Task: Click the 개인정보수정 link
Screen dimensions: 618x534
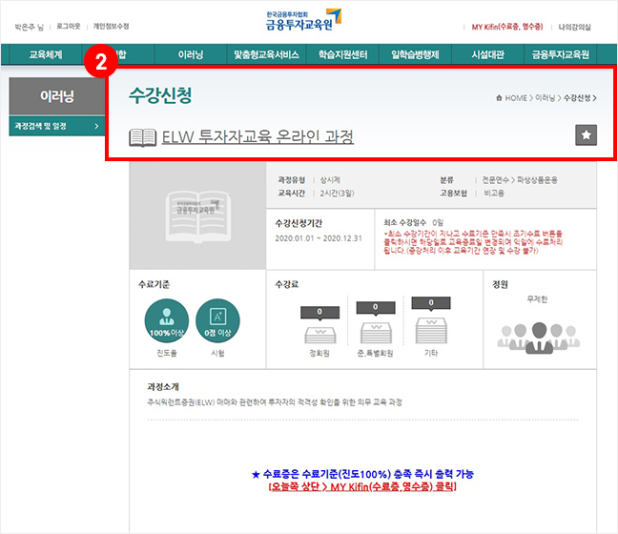Action: click(x=112, y=27)
